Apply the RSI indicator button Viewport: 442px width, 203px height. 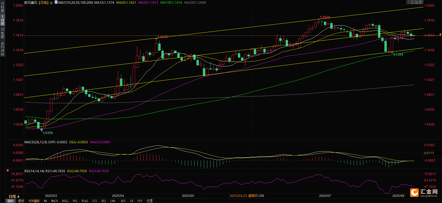coord(123,201)
